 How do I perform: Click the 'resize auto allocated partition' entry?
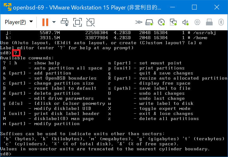[x=183, y=78]
